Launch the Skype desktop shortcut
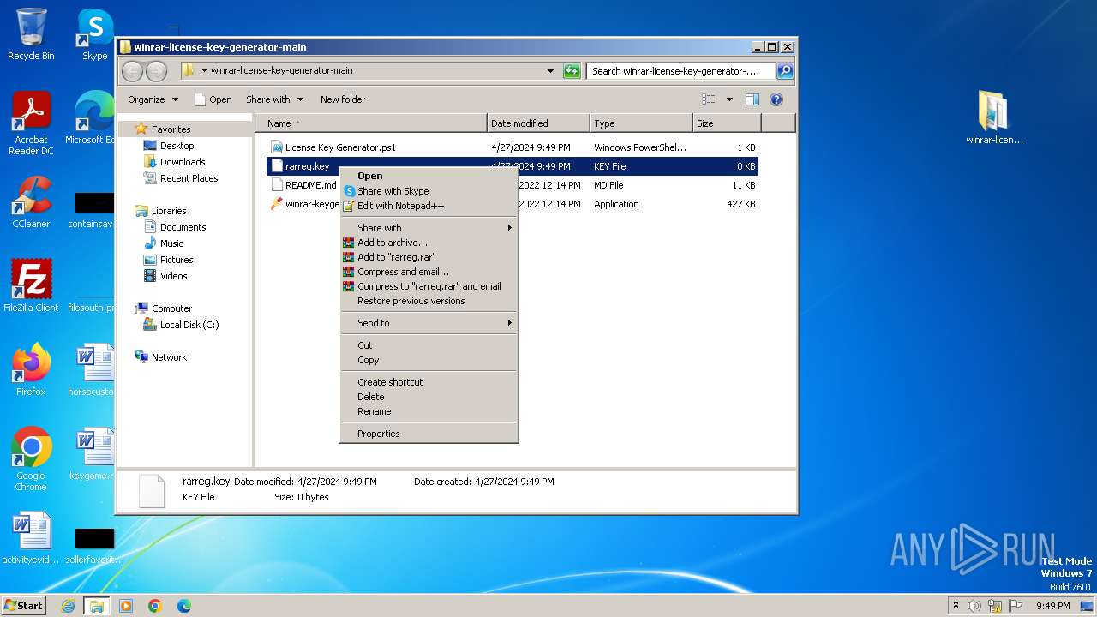The height and width of the screenshot is (617, 1097). (x=94, y=34)
